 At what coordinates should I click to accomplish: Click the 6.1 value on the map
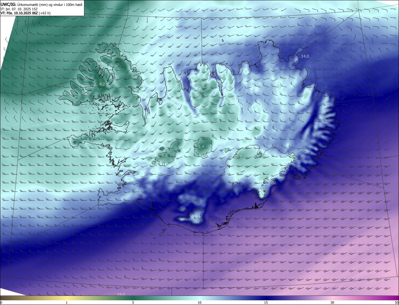[x=205, y=86]
